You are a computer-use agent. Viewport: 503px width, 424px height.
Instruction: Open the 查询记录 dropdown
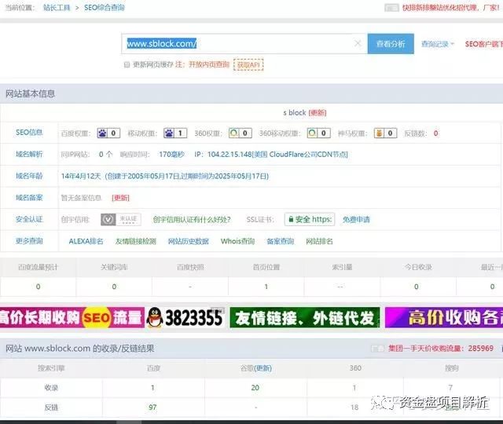438,44
